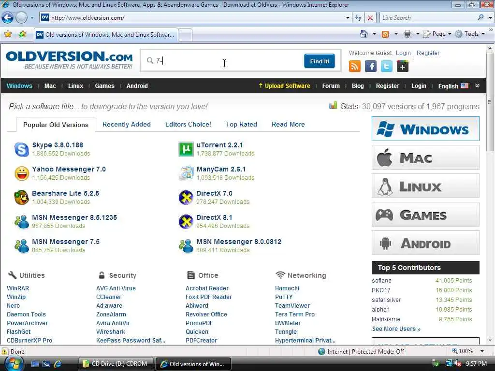
Task: Click the RSS feeds icon in IE toolbar
Action: (385, 34)
